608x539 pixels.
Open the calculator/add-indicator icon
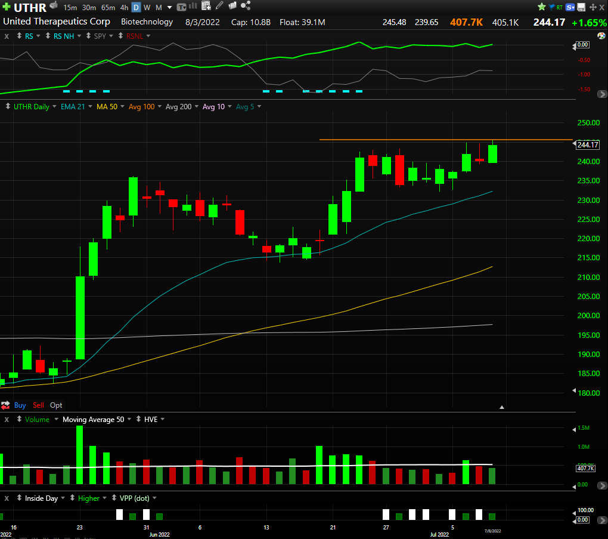pyautogui.click(x=206, y=5)
